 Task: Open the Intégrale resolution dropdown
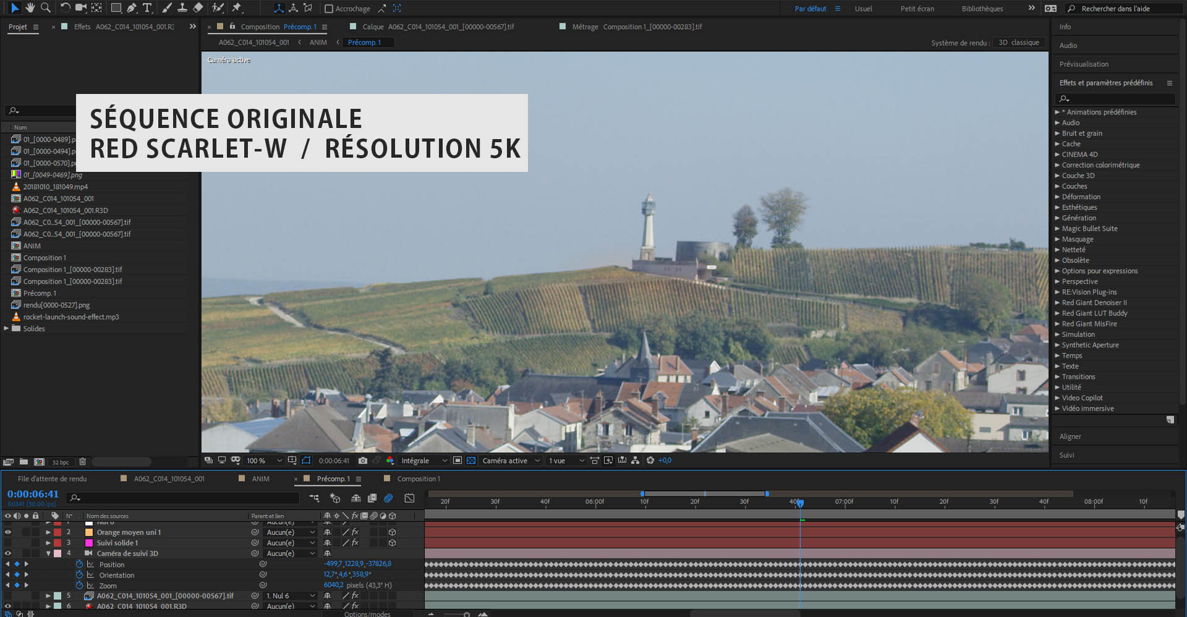424,461
